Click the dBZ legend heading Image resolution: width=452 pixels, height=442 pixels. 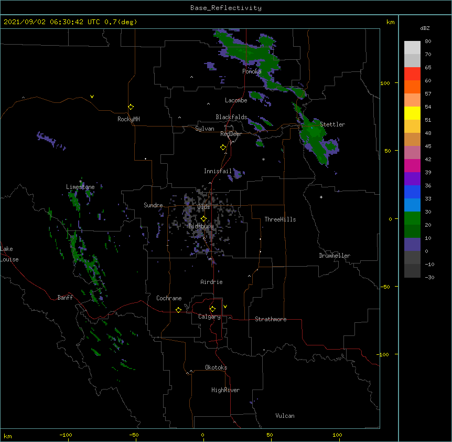[x=425, y=28]
